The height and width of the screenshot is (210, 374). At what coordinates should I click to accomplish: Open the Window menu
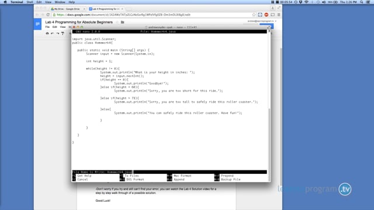[60, 2]
